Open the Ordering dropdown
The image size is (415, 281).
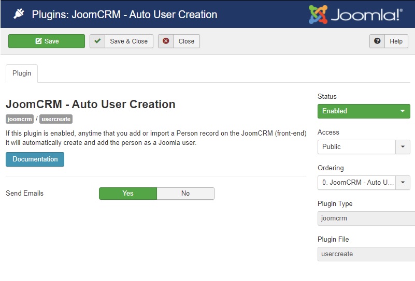tap(364, 182)
